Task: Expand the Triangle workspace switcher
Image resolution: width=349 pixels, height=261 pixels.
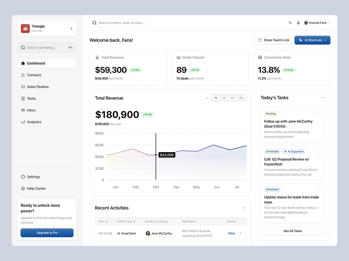Action: 71,28
